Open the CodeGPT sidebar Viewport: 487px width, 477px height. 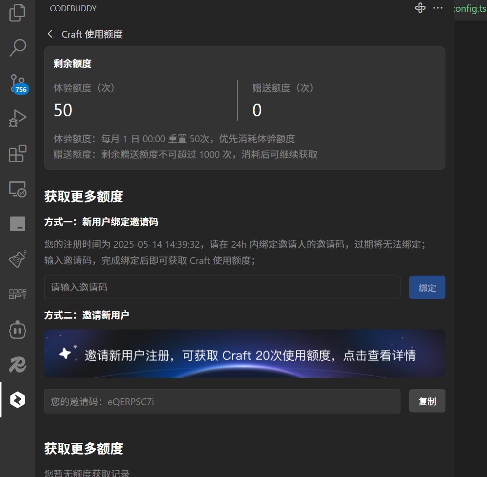(18, 294)
